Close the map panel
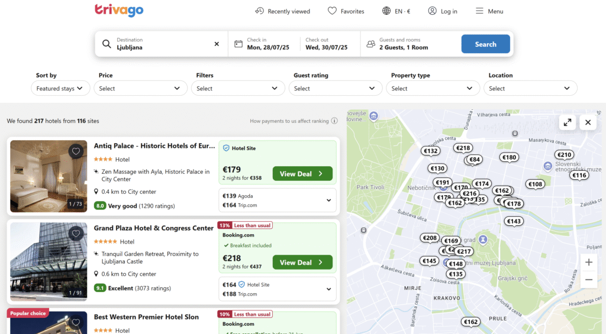606x334 pixels. click(588, 122)
